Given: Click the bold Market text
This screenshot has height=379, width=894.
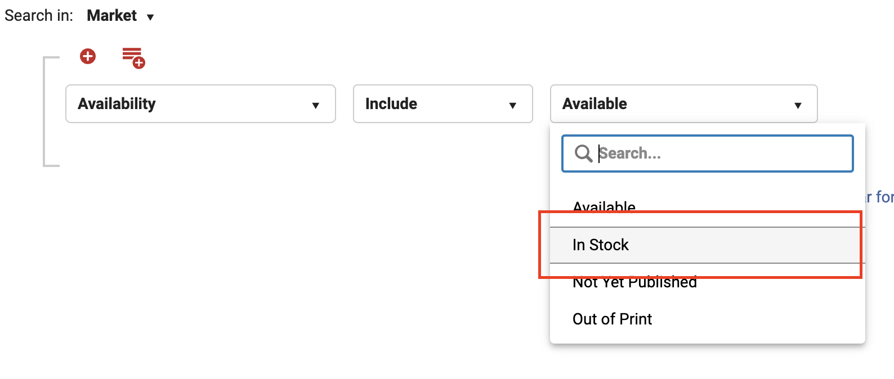Looking at the screenshot, I should 111,16.
